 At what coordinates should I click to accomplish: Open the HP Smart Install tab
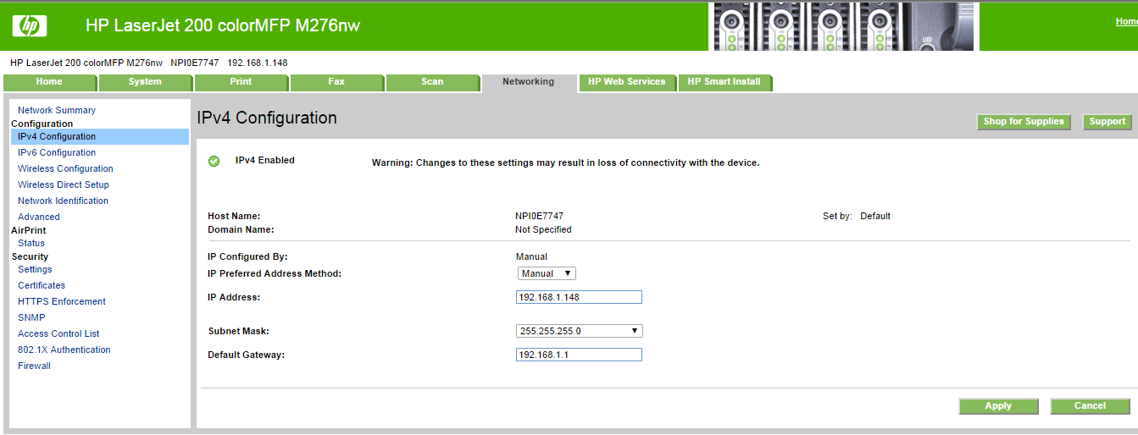click(x=724, y=82)
